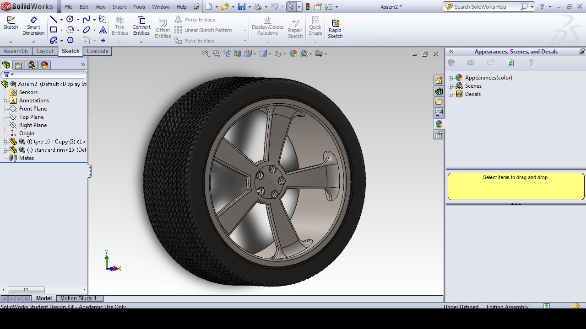Open the ConfigurationManager tab

point(31,65)
